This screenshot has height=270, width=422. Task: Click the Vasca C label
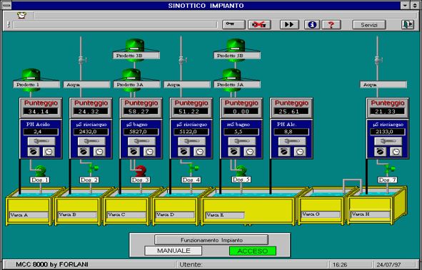tap(127, 214)
